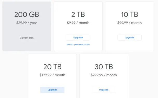Click the $299.99 / month price text
The image size is (158, 98).
104,75
